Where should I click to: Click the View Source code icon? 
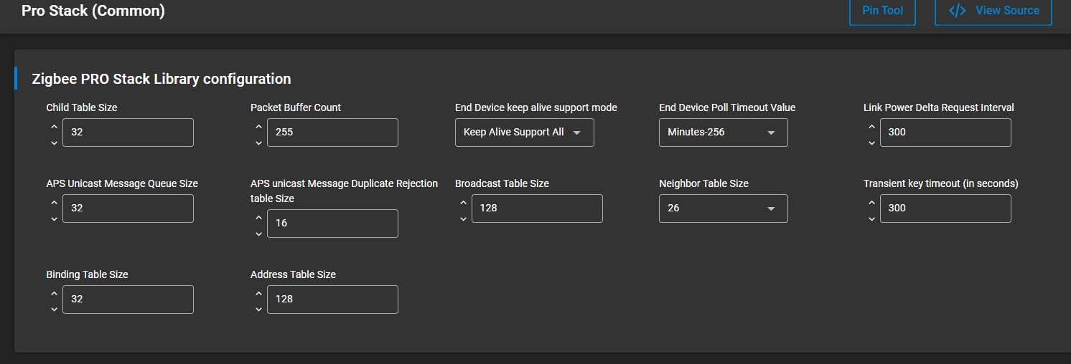point(957,11)
